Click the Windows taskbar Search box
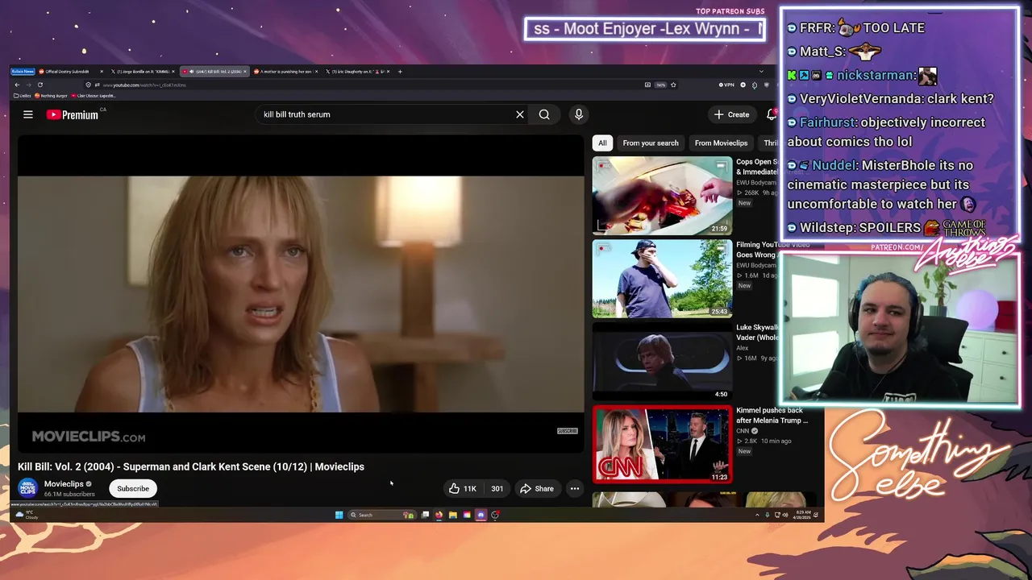This screenshot has height=580, width=1032. (381, 515)
